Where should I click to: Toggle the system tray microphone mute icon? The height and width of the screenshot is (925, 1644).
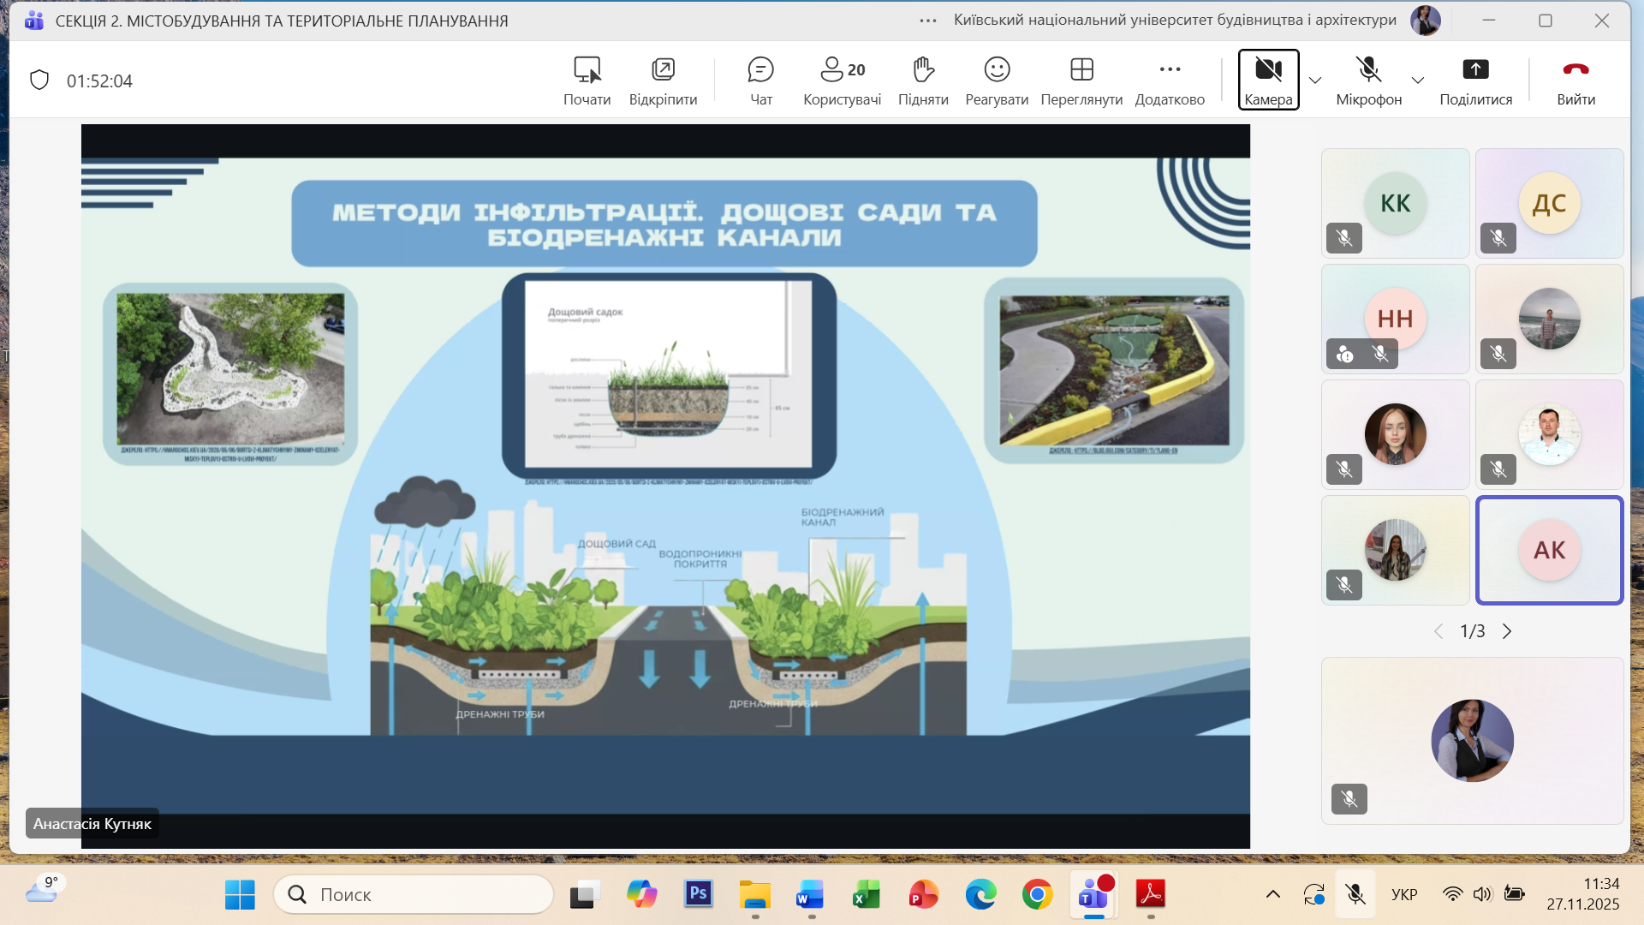click(x=1355, y=894)
